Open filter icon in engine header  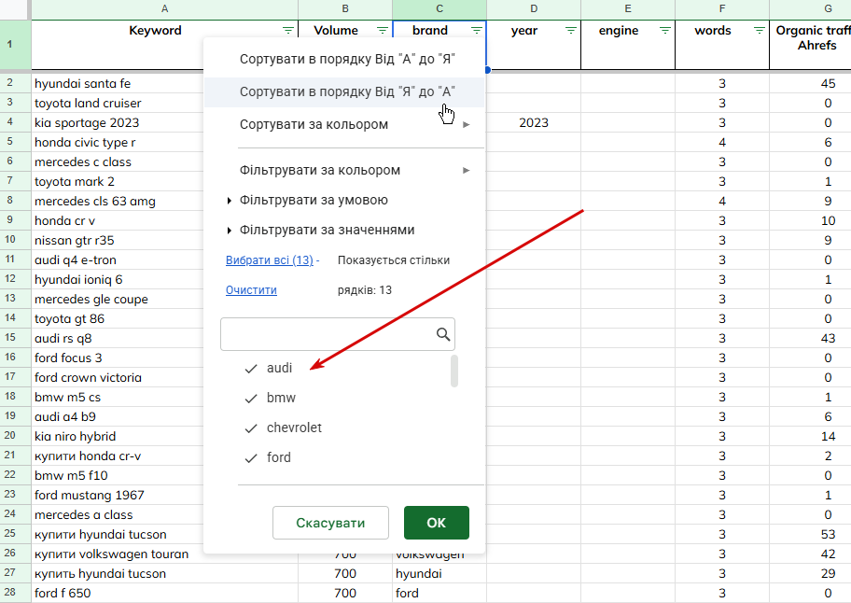664,31
